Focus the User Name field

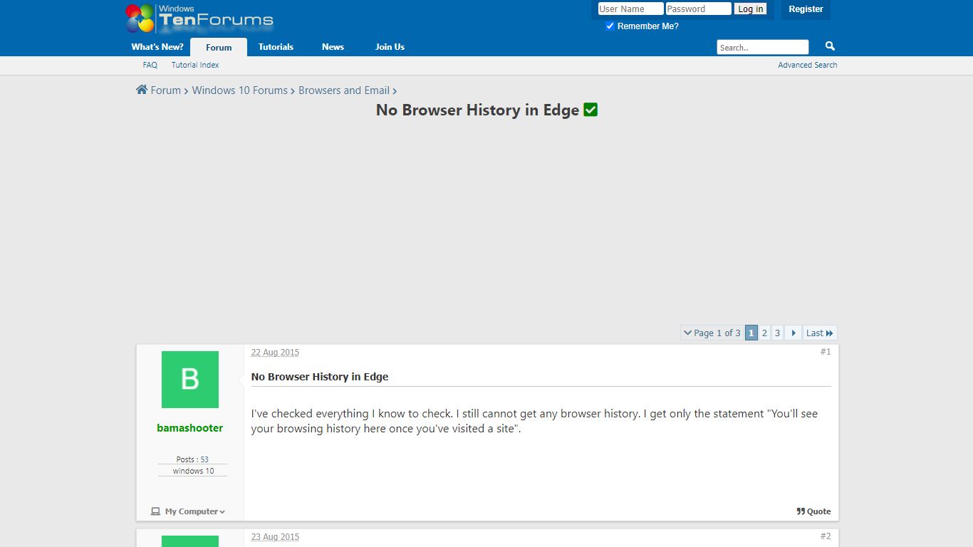(630, 9)
